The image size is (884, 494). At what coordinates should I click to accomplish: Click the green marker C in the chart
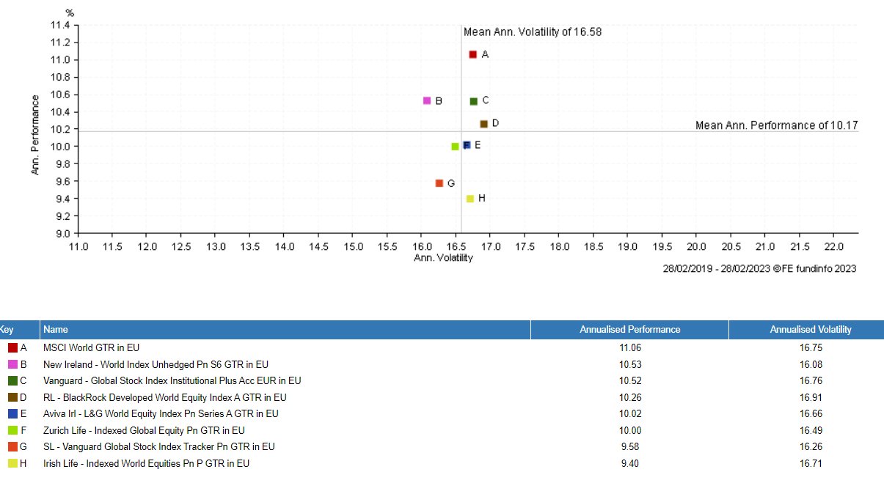click(x=474, y=101)
